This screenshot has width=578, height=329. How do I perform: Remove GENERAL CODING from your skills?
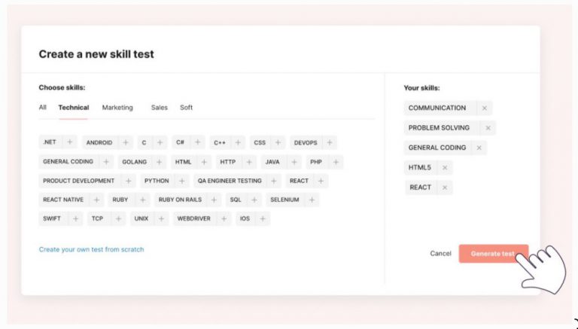(x=479, y=148)
